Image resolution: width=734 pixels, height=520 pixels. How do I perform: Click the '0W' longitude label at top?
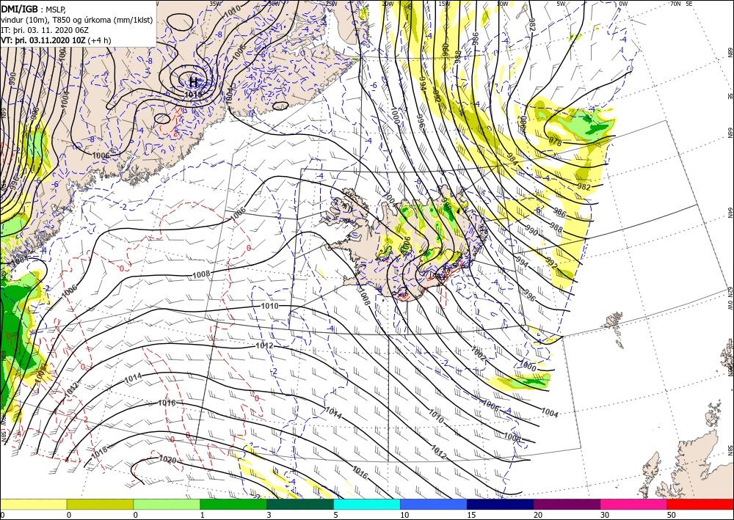pyautogui.click(x=623, y=4)
